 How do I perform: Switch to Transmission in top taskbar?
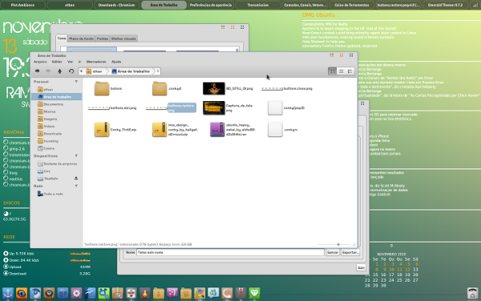pos(258,5)
